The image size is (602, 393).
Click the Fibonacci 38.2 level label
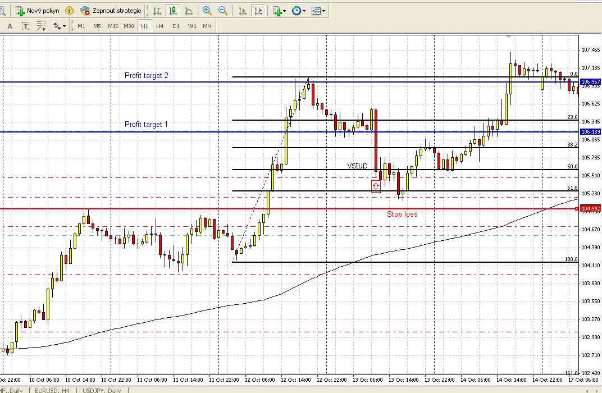tap(572, 145)
